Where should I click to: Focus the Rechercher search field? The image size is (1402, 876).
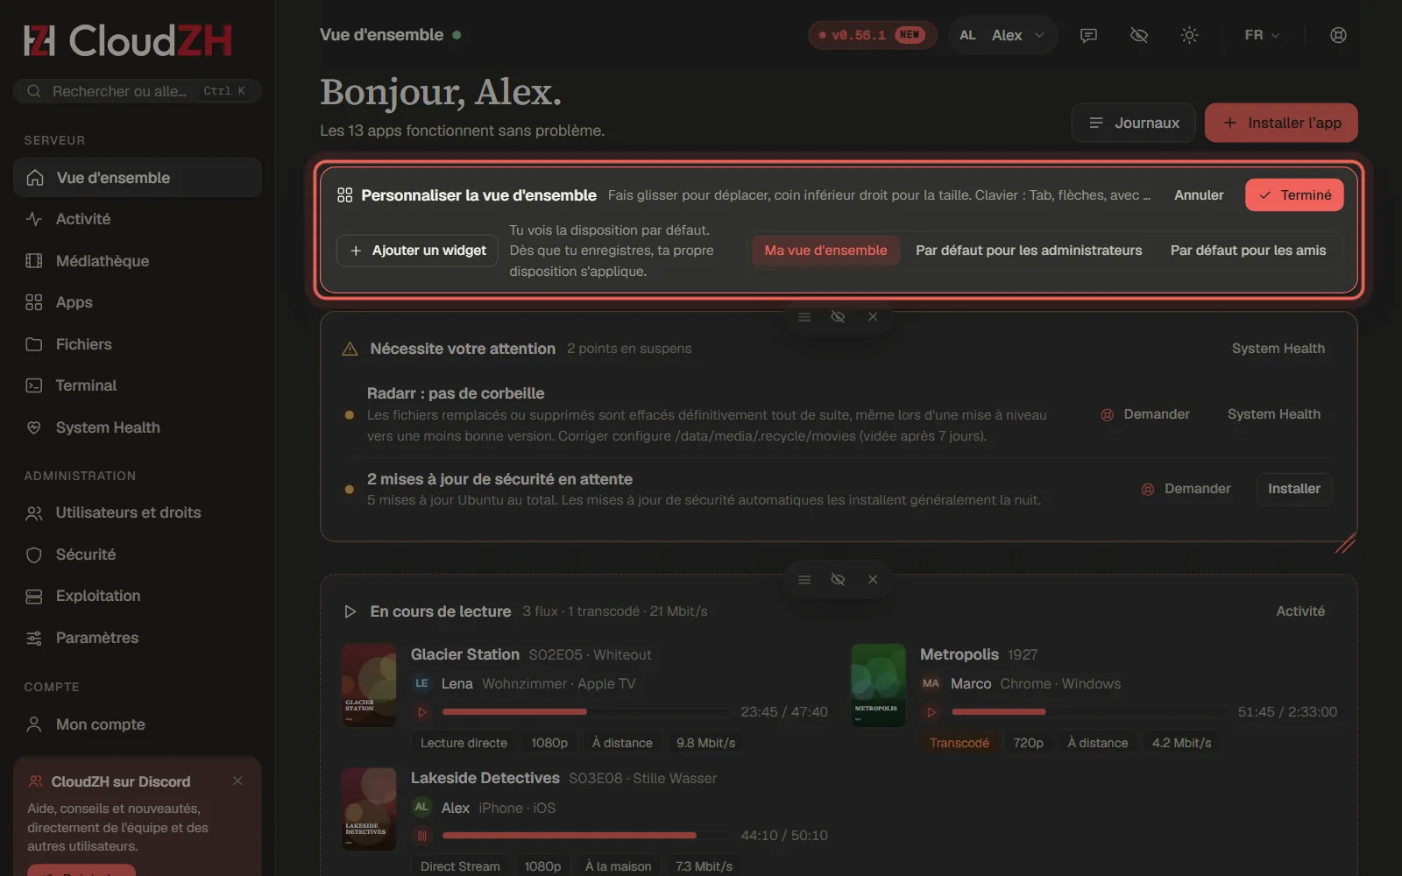[x=138, y=91]
